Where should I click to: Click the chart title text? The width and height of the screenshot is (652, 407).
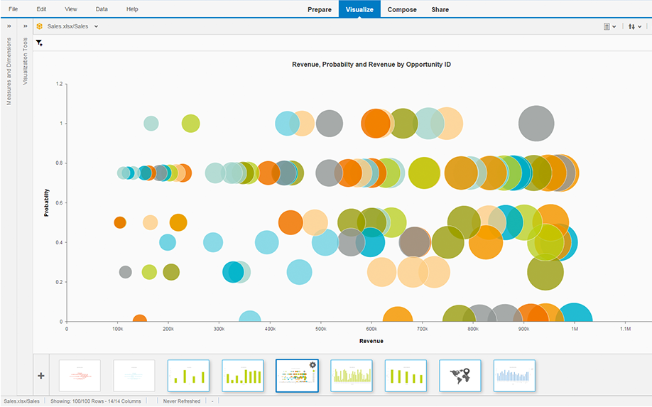click(x=371, y=65)
